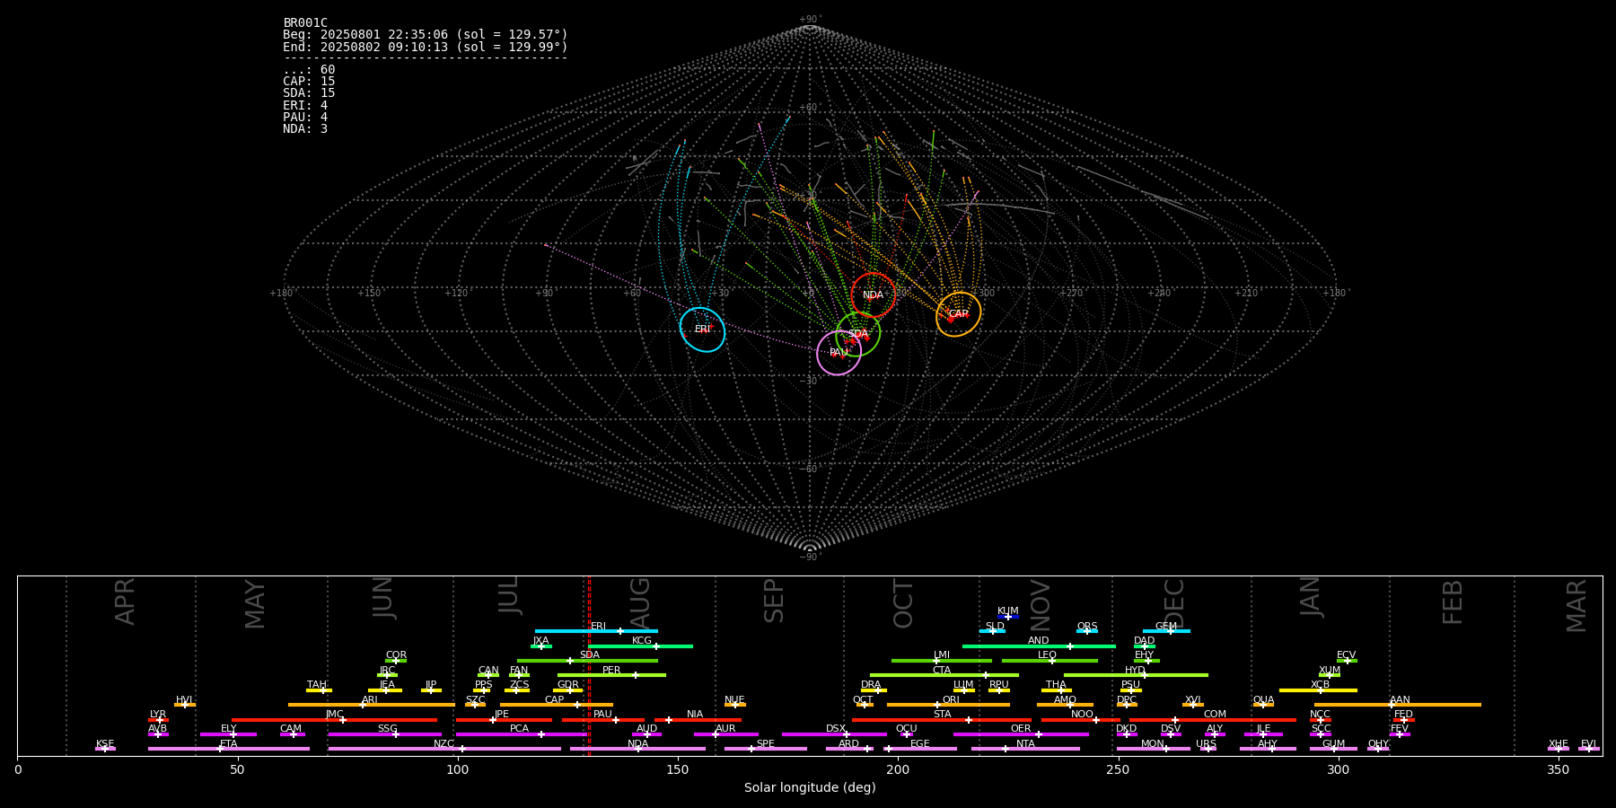
Task: Click the ARI shower bar in timeline
Action: 371,705
